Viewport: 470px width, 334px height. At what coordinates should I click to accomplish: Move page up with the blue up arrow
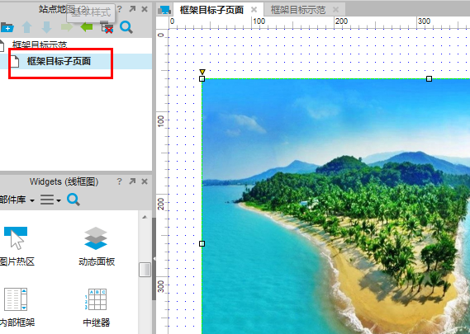coord(27,27)
